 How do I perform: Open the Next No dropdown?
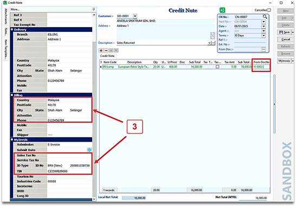pyautogui.click(x=263, y=22)
